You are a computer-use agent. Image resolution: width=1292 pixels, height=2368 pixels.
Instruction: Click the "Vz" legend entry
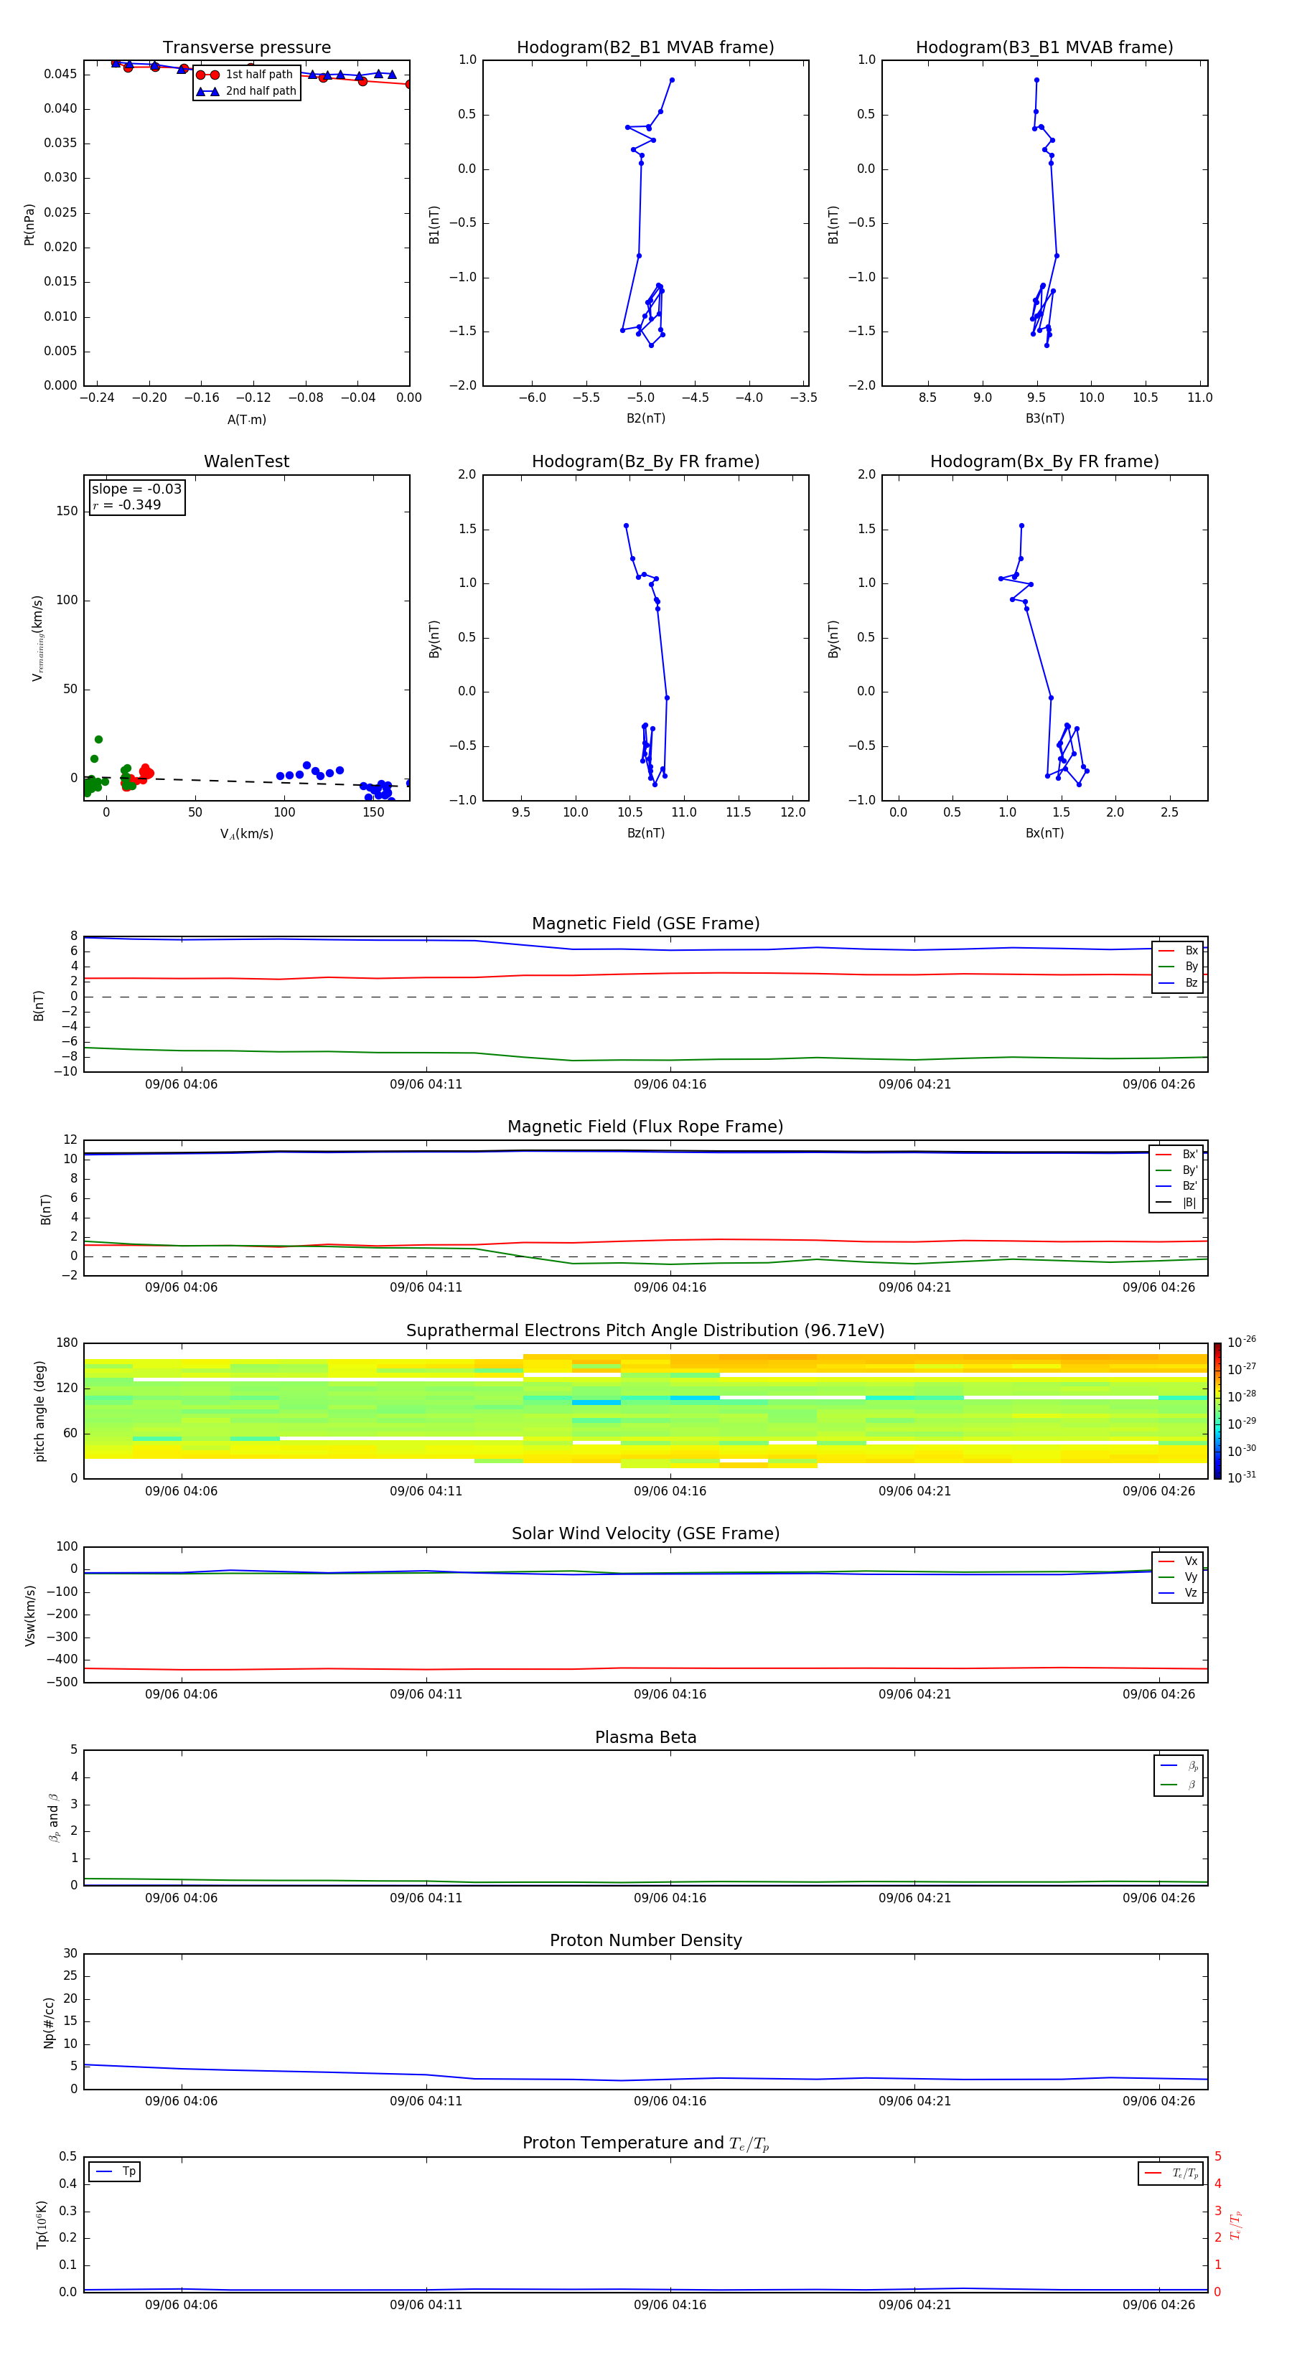tap(1178, 1593)
